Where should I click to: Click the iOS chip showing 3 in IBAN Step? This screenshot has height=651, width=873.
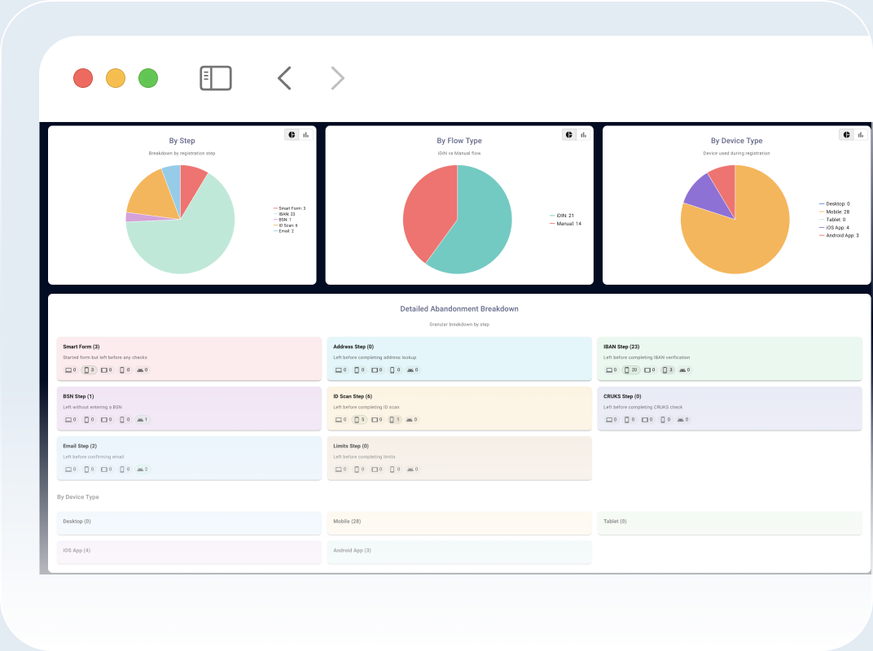(x=667, y=370)
